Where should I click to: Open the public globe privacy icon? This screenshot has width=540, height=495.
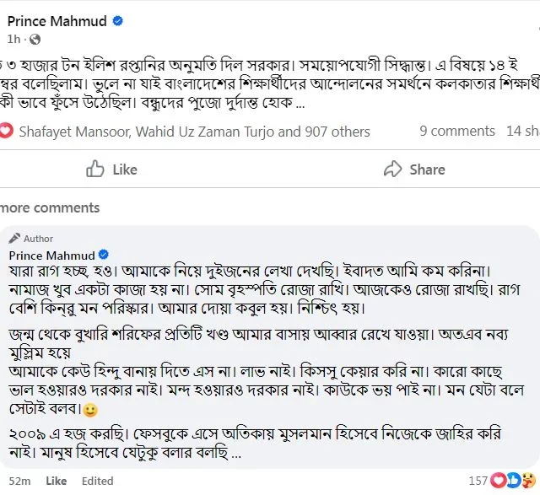[x=35, y=40]
